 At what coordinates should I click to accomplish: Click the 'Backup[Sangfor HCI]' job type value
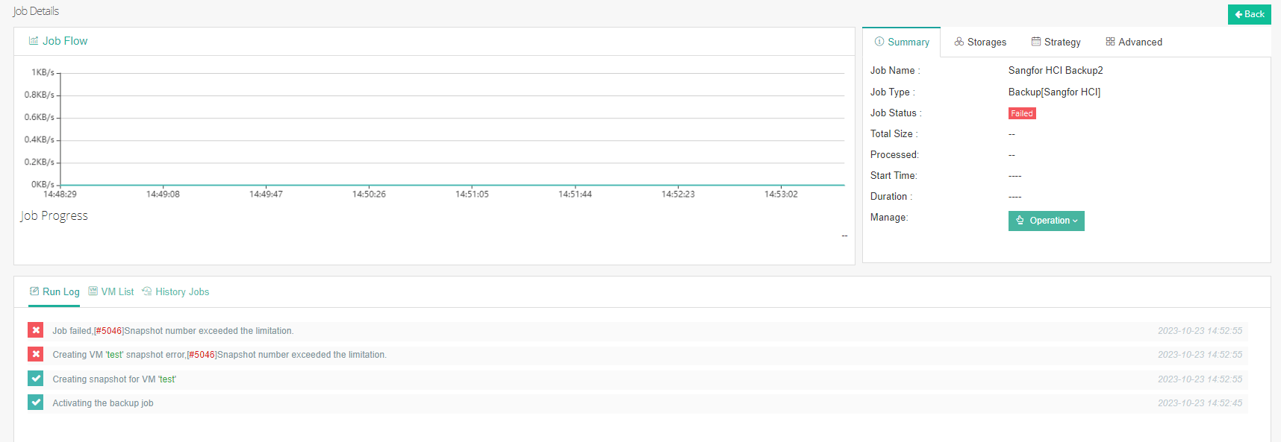pyautogui.click(x=1054, y=92)
